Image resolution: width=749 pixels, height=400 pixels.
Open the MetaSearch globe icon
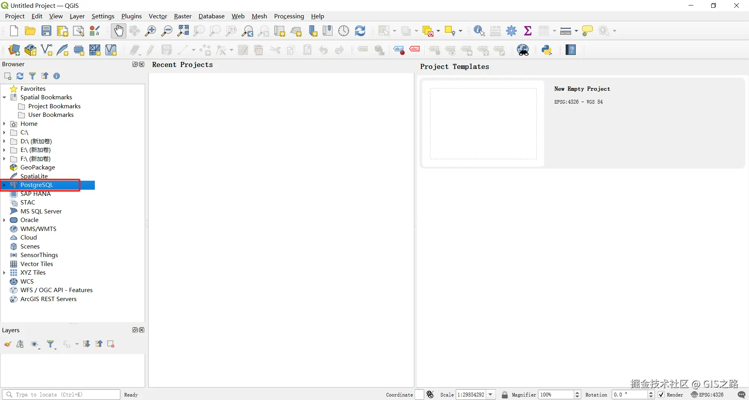[x=523, y=50]
